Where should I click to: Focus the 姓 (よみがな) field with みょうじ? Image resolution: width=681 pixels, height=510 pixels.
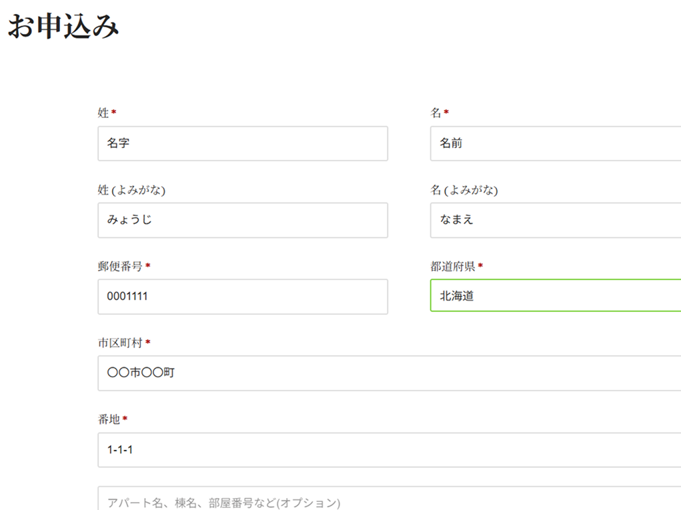pos(242,220)
